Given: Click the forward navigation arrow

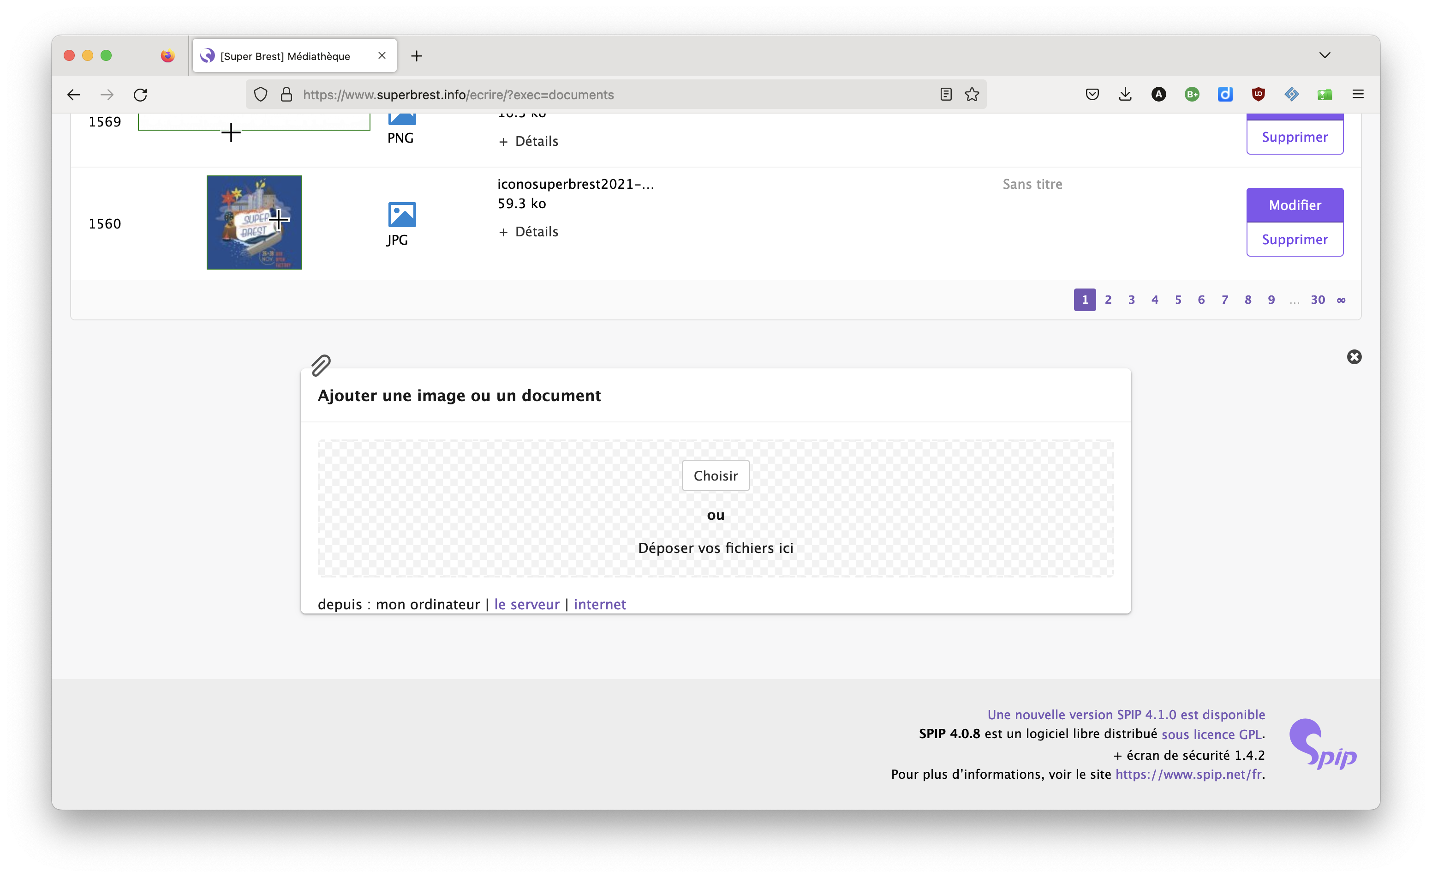Looking at the screenshot, I should [107, 94].
